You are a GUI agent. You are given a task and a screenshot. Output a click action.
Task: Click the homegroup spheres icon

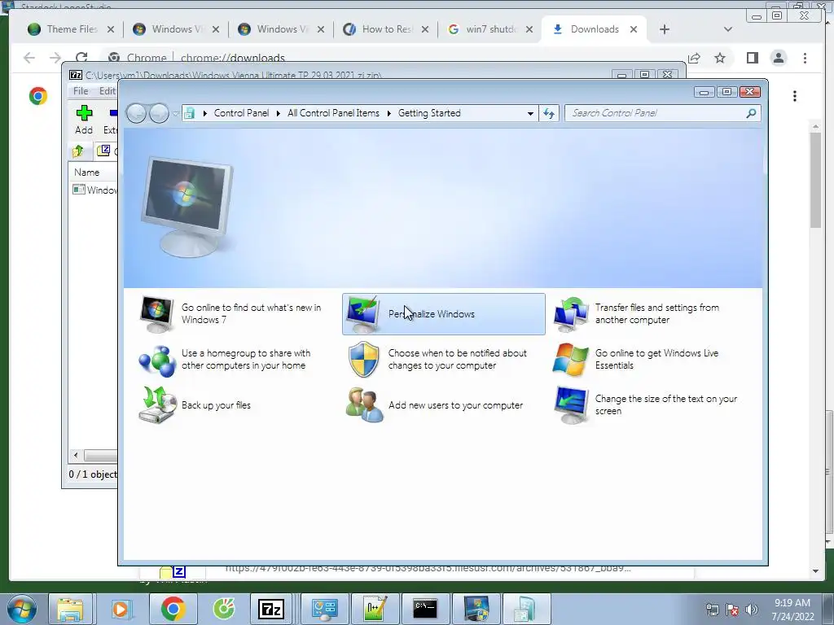157,361
